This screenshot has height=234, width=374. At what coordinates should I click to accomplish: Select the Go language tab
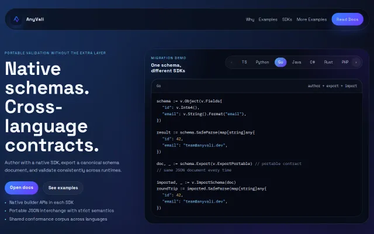pos(280,63)
